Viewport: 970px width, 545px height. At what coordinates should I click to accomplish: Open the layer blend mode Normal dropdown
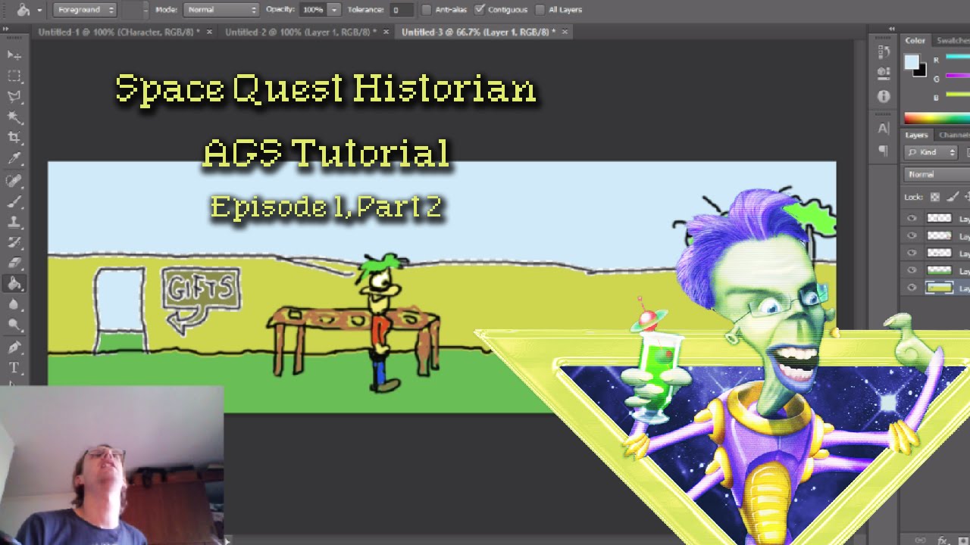tap(937, 174)
